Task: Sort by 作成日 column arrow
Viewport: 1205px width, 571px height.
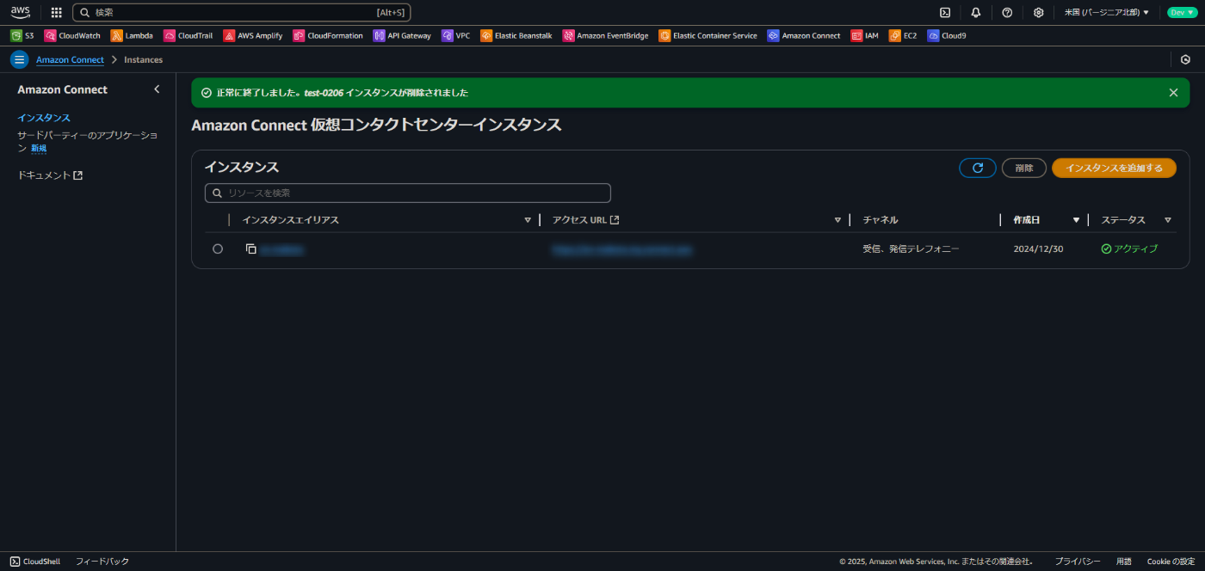Action: pyautogui.click(x=1076, y=220)
